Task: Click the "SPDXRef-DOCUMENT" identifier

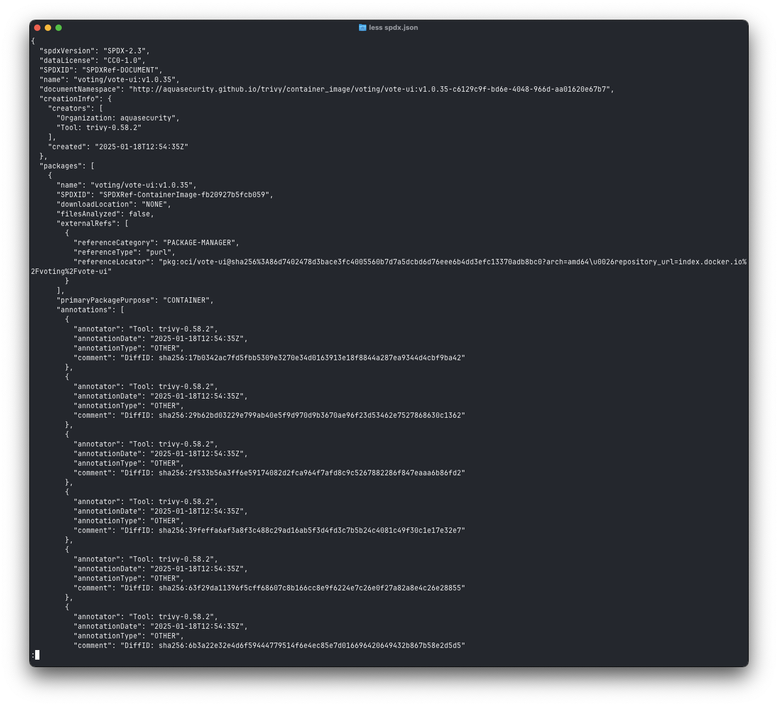Action: click(x=120, y=70)
